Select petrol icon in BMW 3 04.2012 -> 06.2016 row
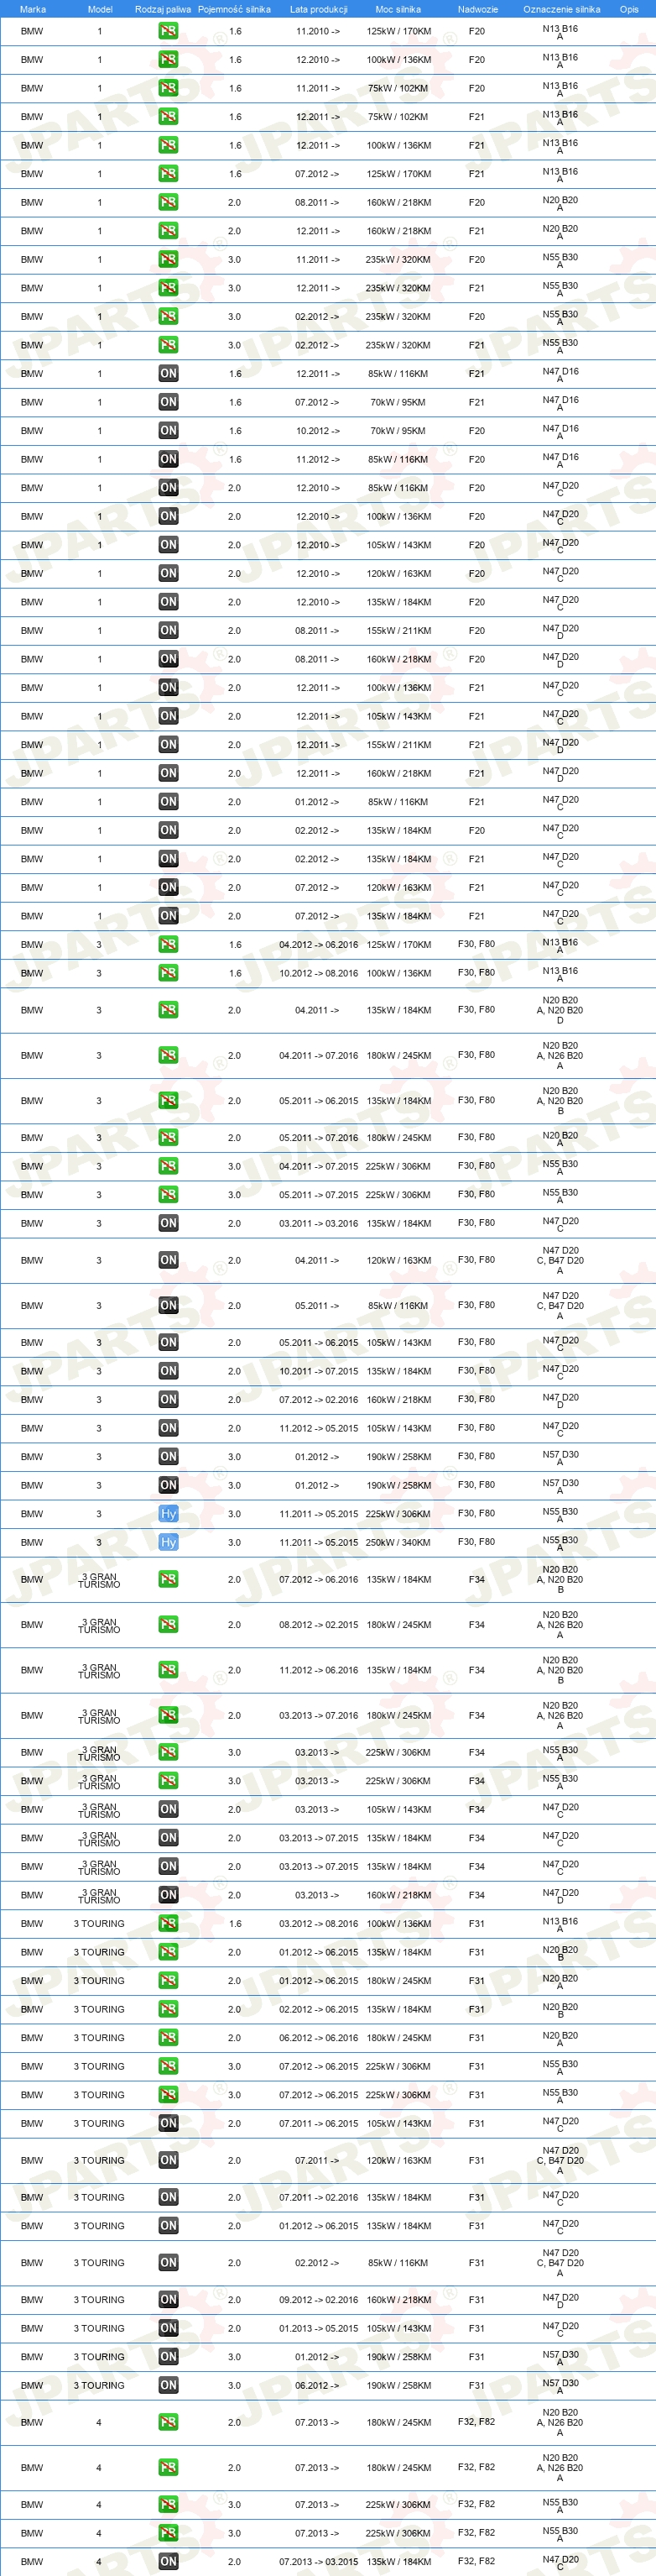 point(168,945)
